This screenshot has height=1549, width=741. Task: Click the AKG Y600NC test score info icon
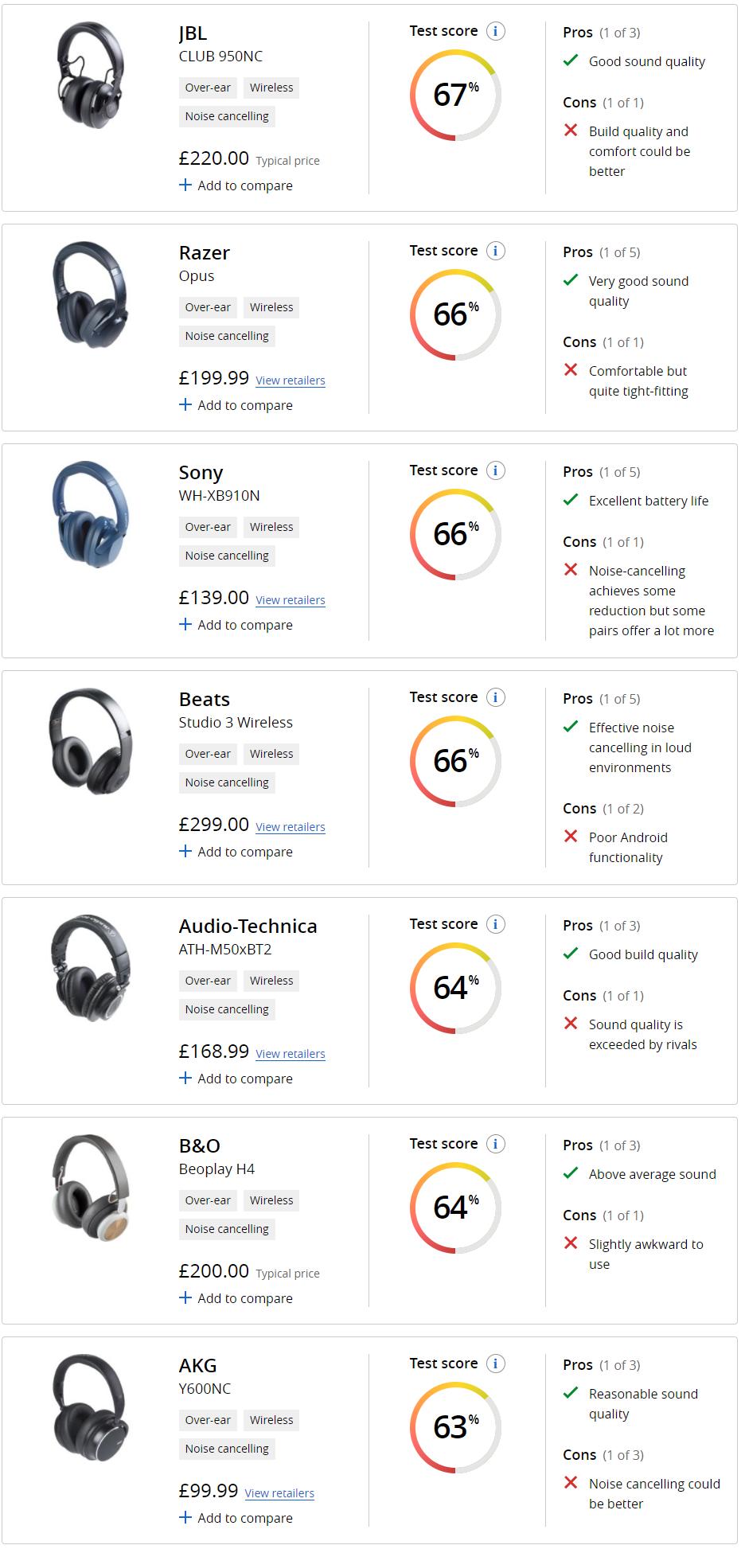click(495, 1364)
